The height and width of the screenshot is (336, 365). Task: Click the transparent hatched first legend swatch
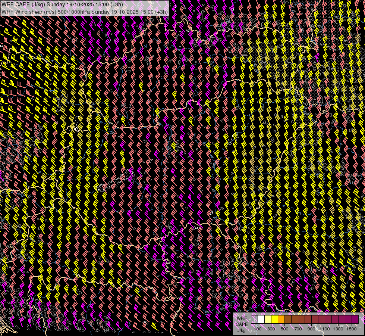click(254, 320)
